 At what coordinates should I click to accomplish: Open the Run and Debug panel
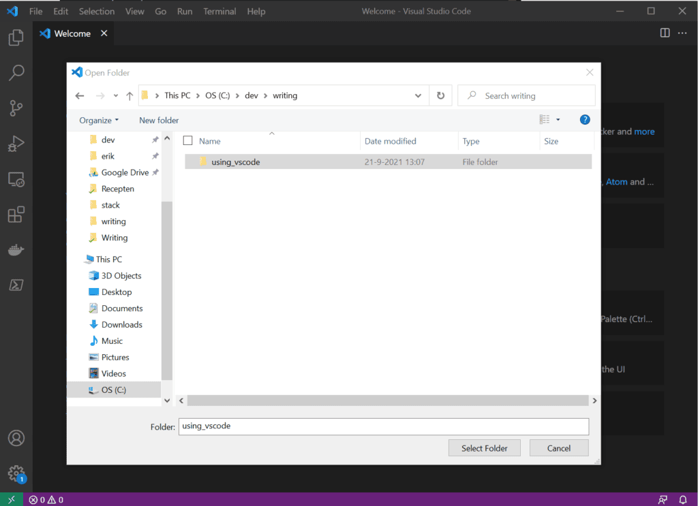(x=15, y=144)
